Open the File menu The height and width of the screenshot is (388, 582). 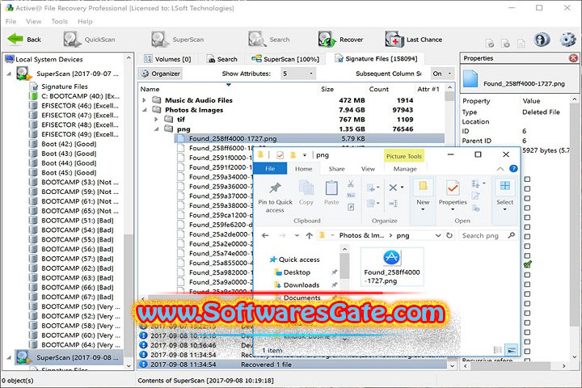[11, 22]
